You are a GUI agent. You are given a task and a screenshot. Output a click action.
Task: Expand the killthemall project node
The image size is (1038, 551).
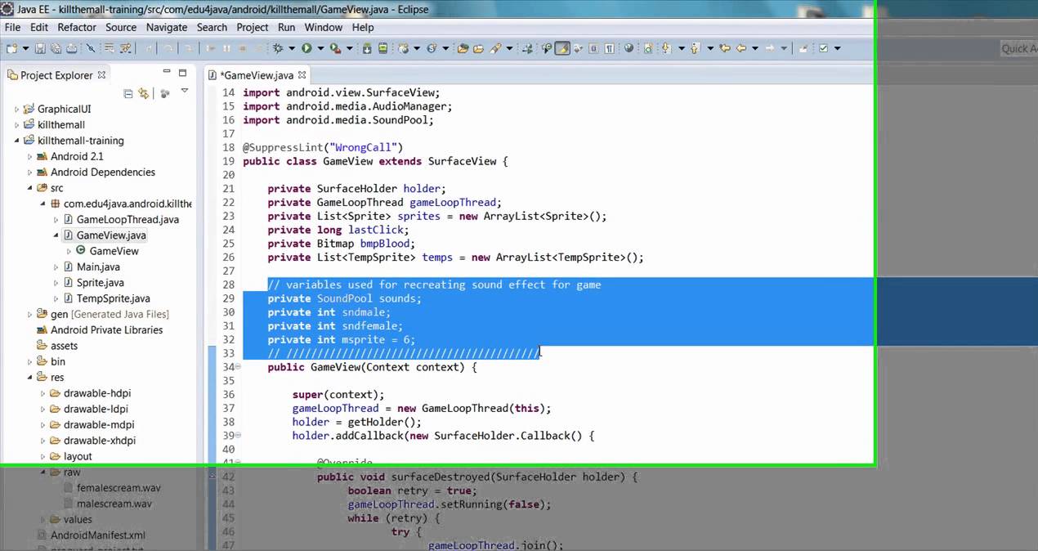[x=16, y=125]
